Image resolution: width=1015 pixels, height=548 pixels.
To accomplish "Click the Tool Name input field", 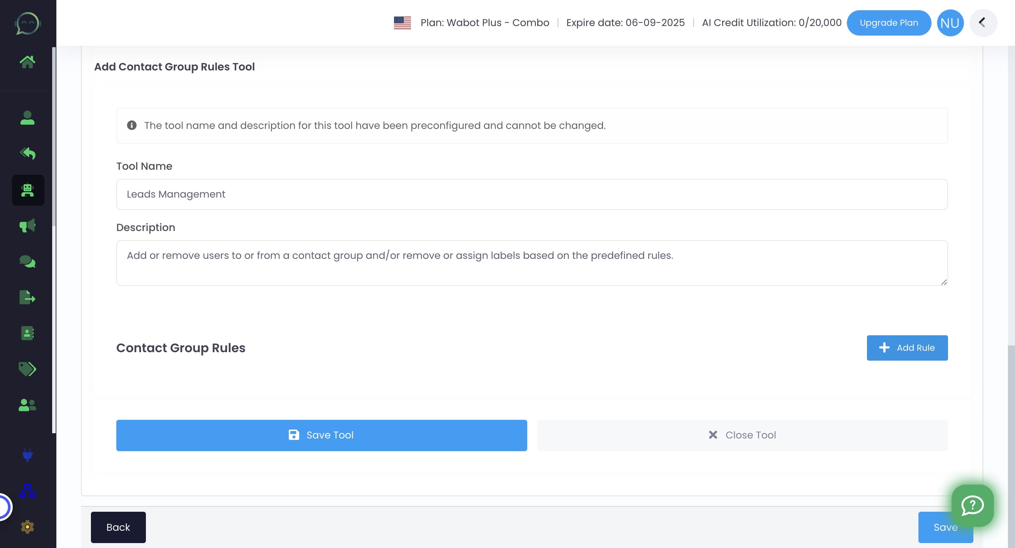I will point(531,194).
